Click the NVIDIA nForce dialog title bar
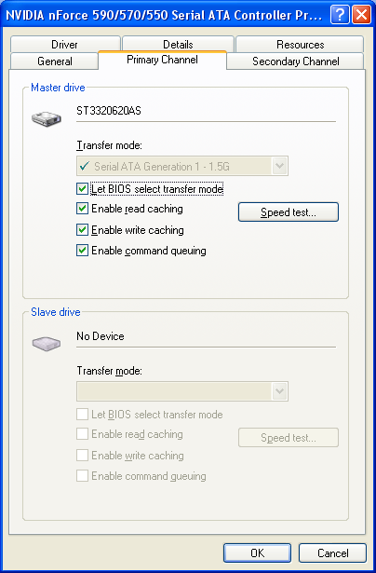 click(165, 15)
